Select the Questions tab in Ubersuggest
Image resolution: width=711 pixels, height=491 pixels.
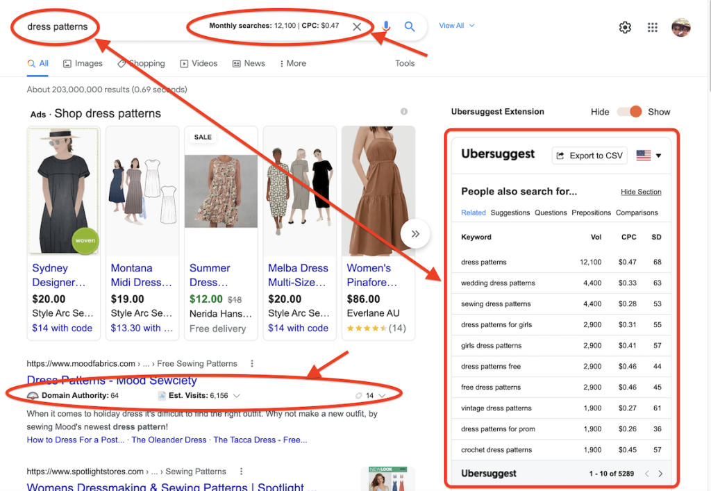(x=551, y=213)
